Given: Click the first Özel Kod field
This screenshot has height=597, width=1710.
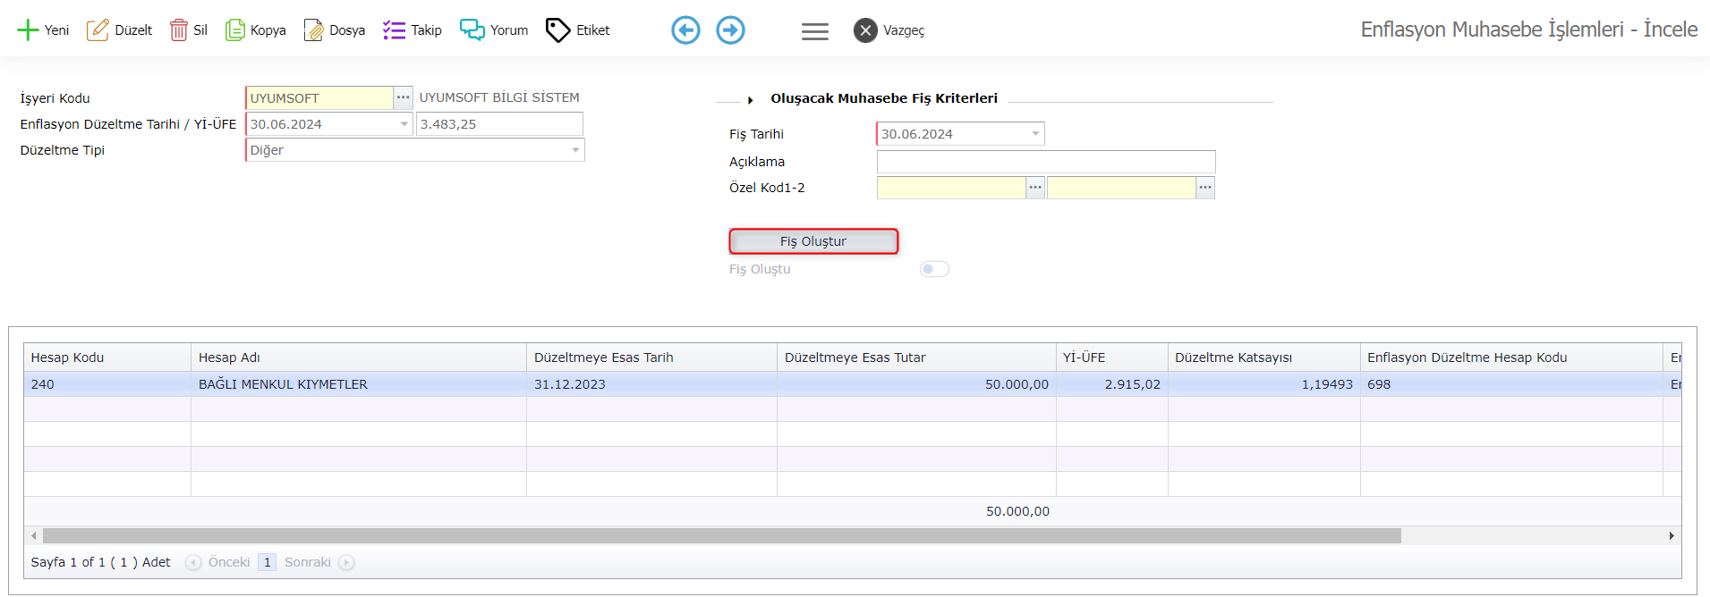Looking at the screenshot, I should coord(951,188).
